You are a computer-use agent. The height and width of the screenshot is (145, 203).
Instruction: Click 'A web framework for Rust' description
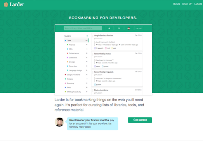105,42
